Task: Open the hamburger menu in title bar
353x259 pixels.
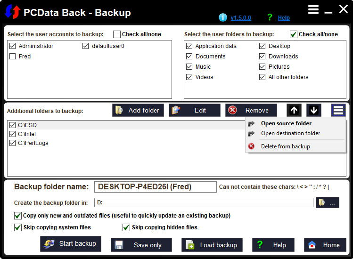Action: click(313, 9)
